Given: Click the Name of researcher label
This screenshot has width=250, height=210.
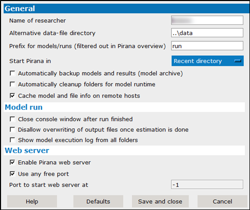Looking at the screenshot, I should [x=38, y=21].
